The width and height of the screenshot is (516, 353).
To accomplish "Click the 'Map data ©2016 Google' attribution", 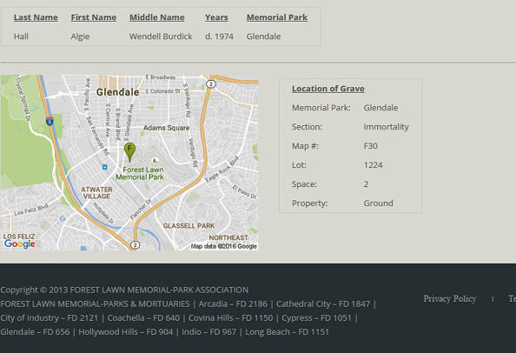I will [x=224, y=246].
